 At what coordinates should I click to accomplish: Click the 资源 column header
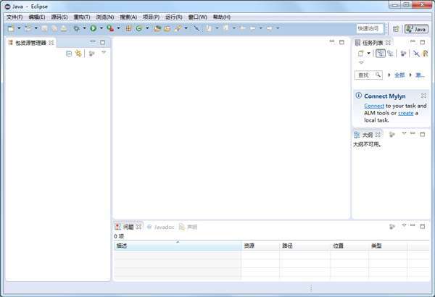pyautogui.click(x=260, y=246)
